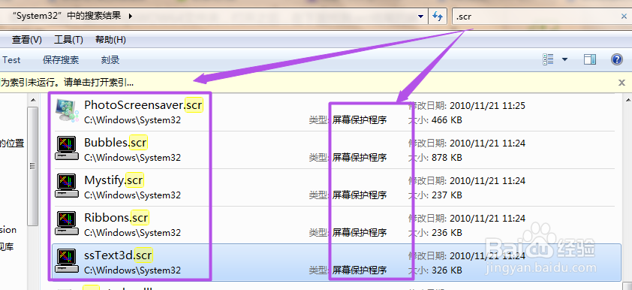Click inside the .scr search field

coord(536,17)
